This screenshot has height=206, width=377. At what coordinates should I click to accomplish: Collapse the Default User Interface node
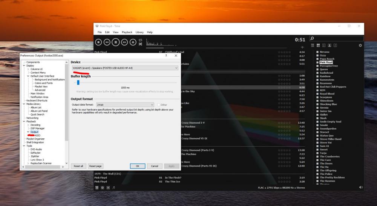28,76
